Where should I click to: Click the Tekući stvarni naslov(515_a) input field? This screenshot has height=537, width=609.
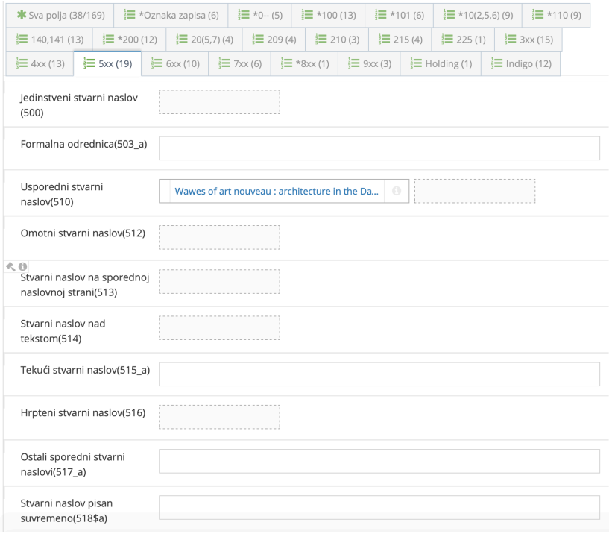pyautogui.click(x=379, y=374)
